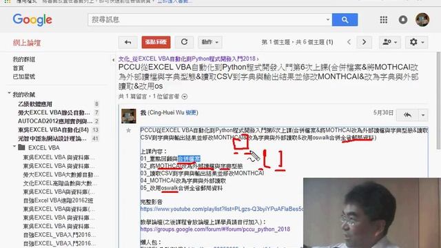Click the back arrow button
The height and width of the screenshot is (248, 441).
[127, 42]
